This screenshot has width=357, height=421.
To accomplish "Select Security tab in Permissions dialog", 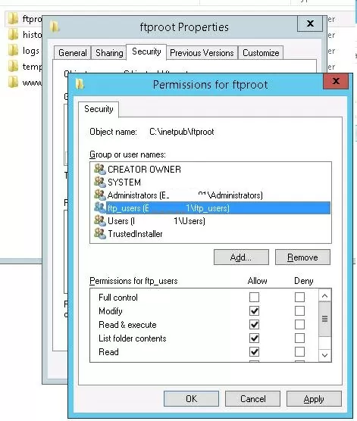I will 99,109.
